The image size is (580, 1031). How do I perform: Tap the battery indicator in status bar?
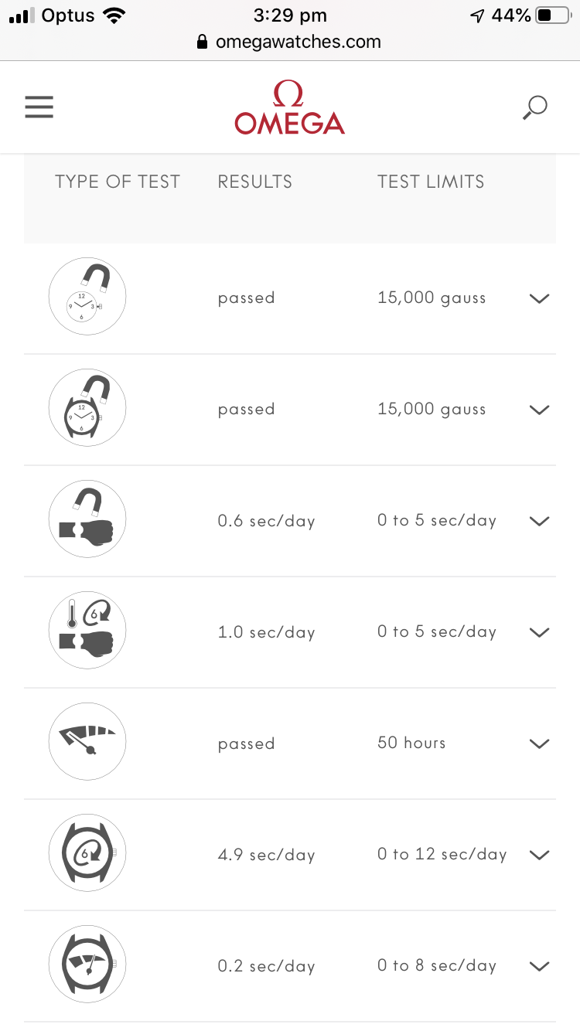[x=552, y=15]
